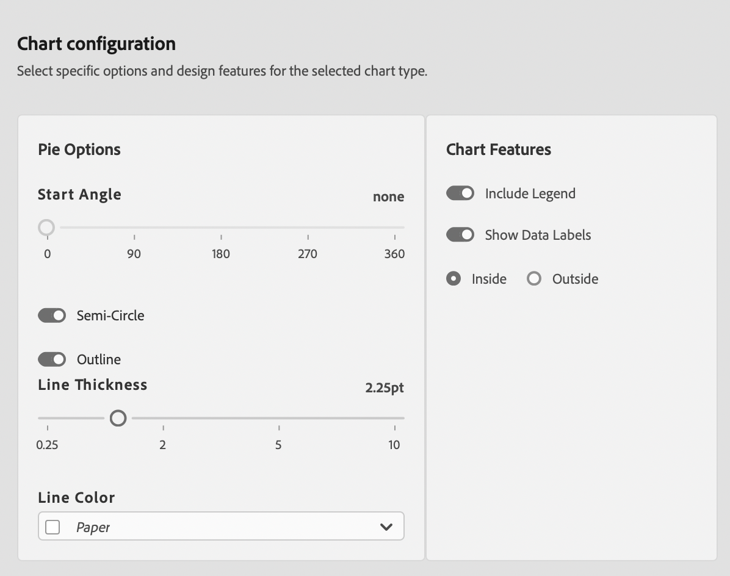Image resolution: width=730 pixels, height=576 pixels.
Task: Turn off Include Legend switch
Action: [x=460, y=193]
